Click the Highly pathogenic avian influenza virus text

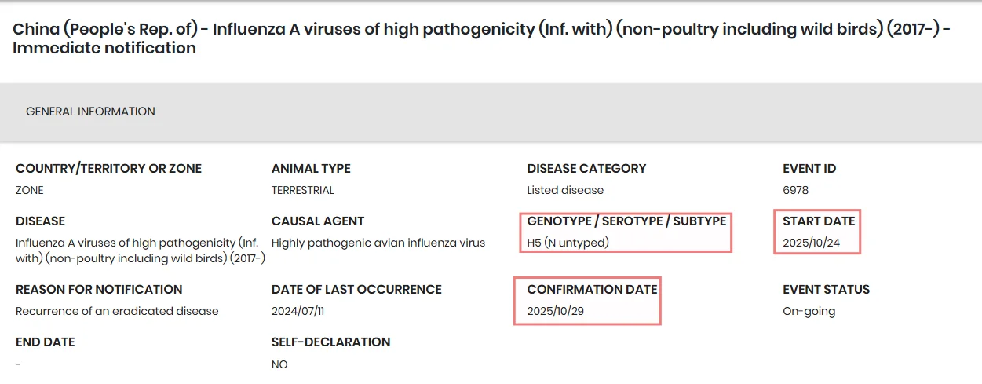(378, 243)
